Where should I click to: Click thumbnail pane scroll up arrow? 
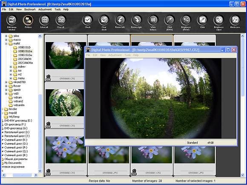243,36
